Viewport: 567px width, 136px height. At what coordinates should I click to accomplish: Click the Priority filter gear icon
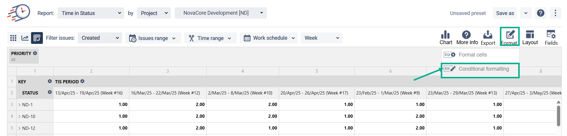(x=35, y=53)
